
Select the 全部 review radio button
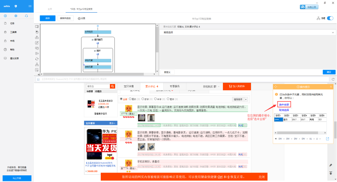pos(121,99)
